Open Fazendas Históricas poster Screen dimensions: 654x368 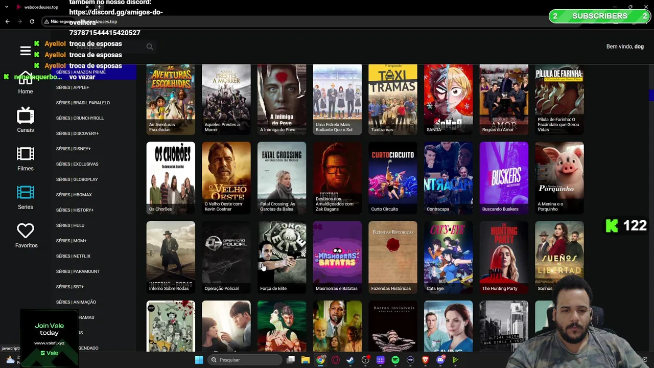(x=393, y=257)
